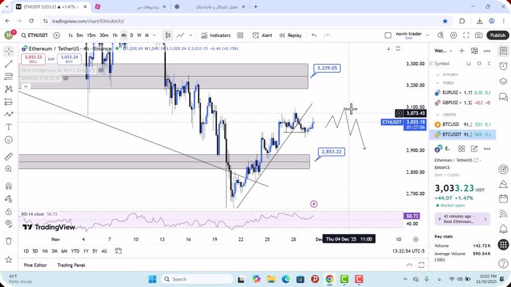Switch to the 1h timeframe
This screenshot has width=511, height=287.
point(115,35)
